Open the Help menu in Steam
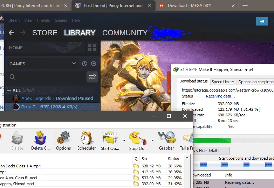 (76, 20)
